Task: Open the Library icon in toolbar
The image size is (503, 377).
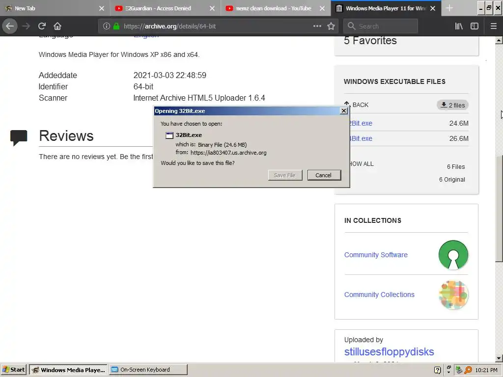Action: coord(459,26)
